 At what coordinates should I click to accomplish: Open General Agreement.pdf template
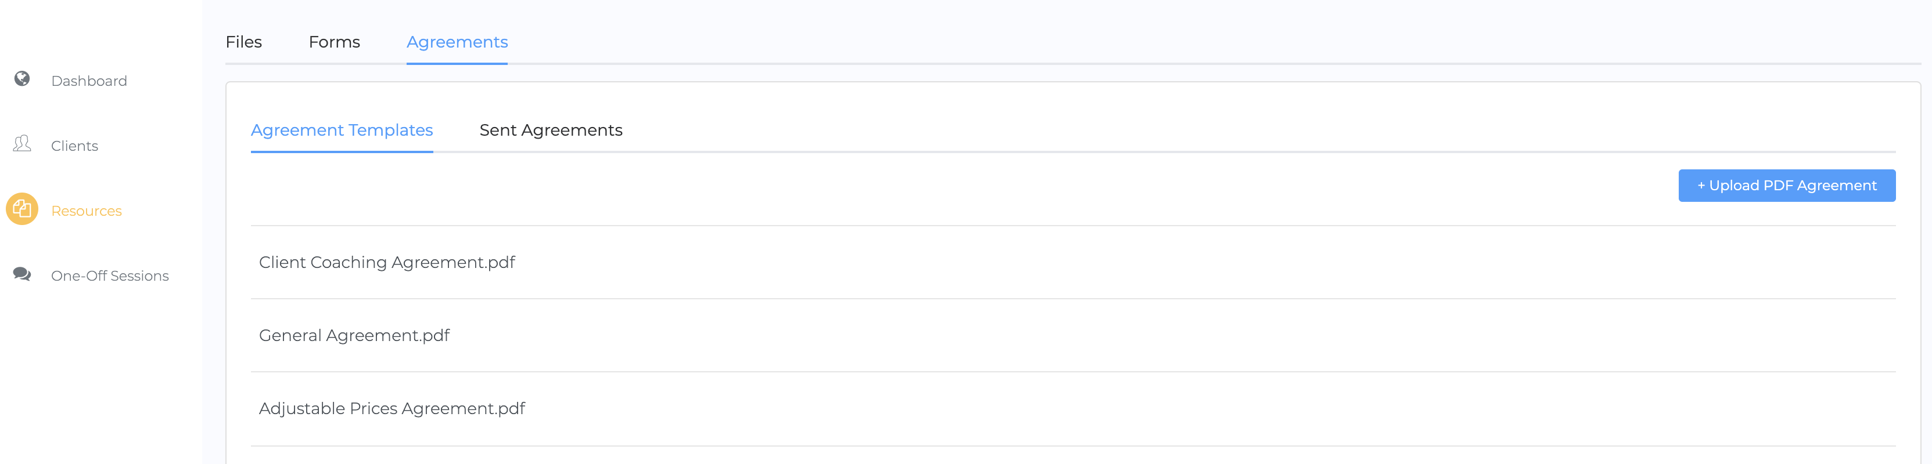354,336
